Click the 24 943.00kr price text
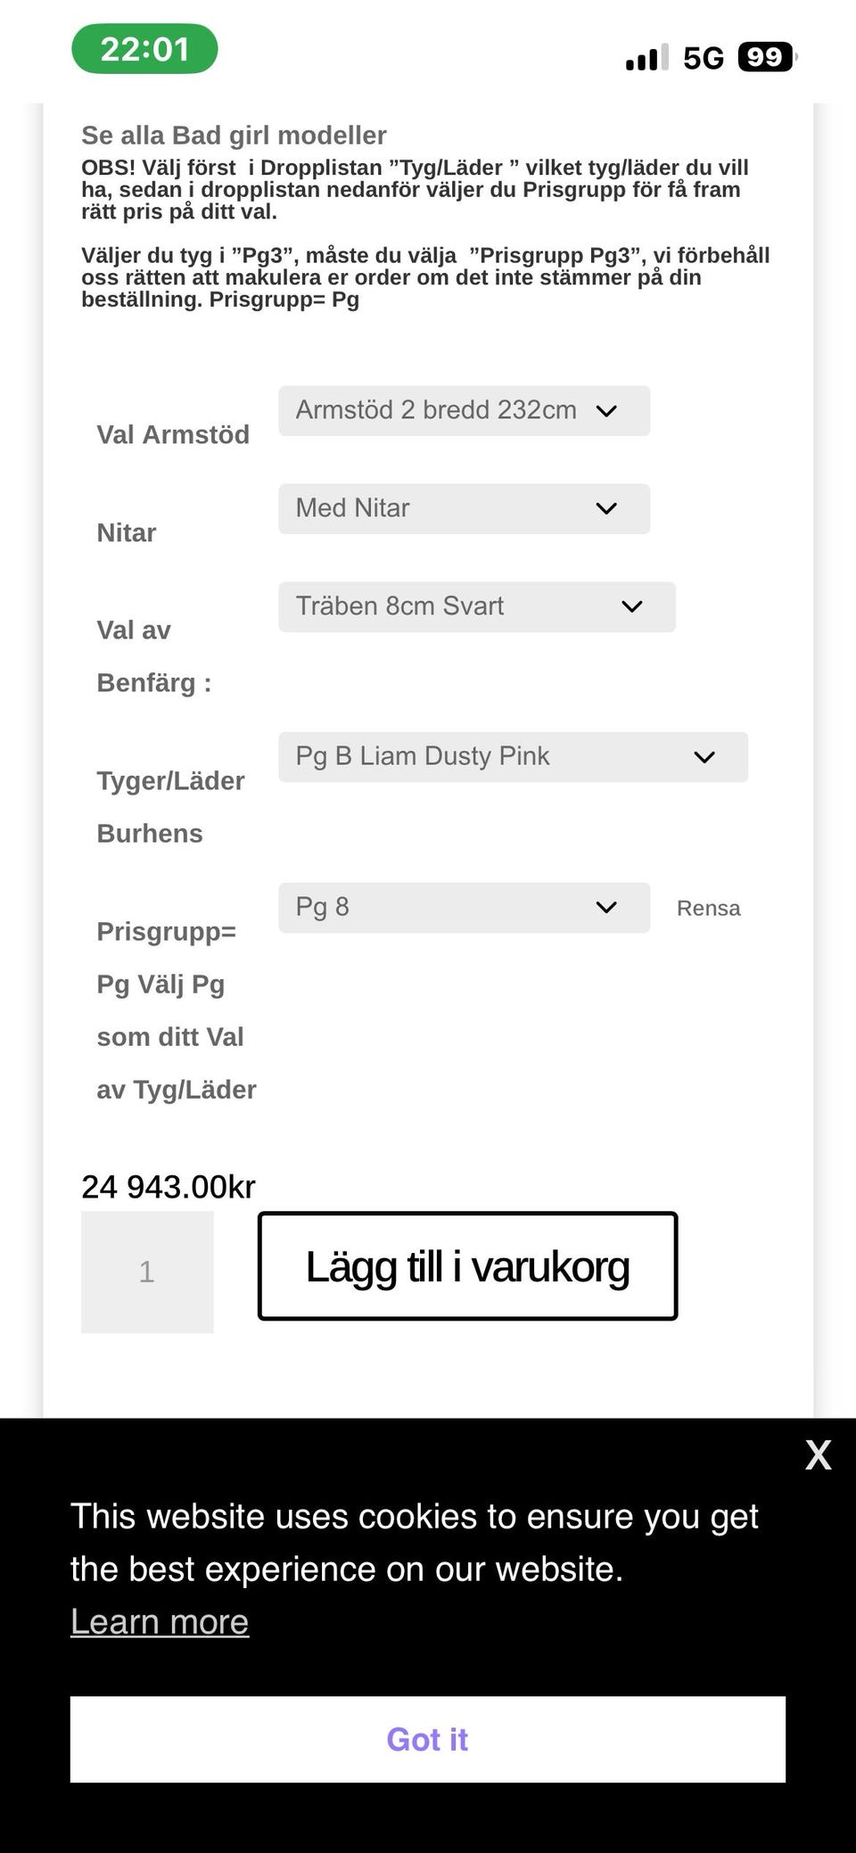The height and width of the screenshot is (1853, 856). coord(169,1187)
